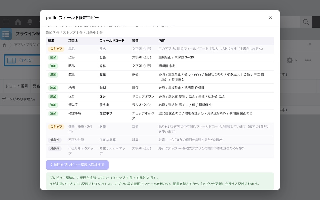Click the ラジオボタン type cell
The image size is (320, 200).
click(x=142, y=105)
